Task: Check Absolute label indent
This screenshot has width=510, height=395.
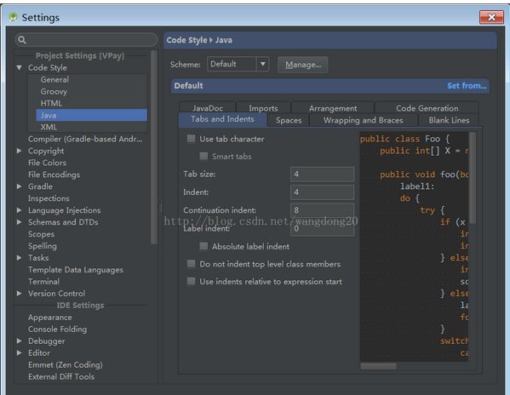Action: 203,246
